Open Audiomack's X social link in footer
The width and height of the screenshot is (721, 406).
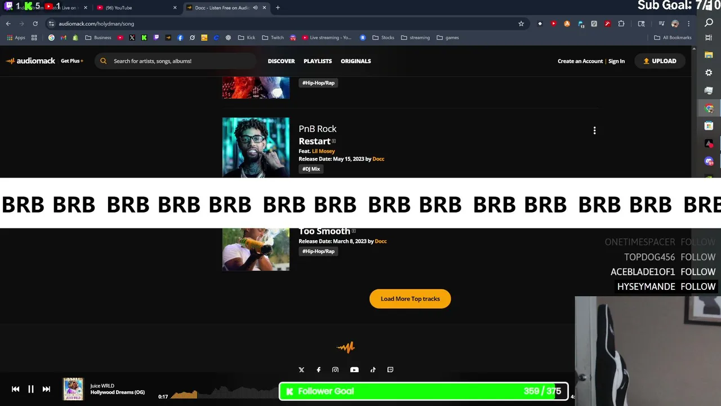301,370
